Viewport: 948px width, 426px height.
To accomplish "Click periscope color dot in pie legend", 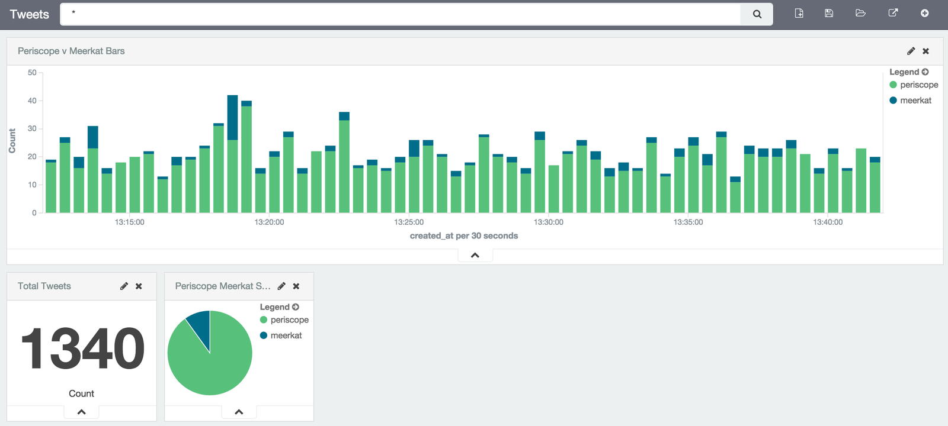I will point(264,319).
